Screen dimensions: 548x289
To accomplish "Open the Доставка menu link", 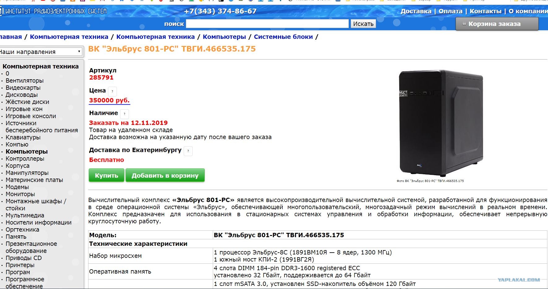I will [416, 11].
